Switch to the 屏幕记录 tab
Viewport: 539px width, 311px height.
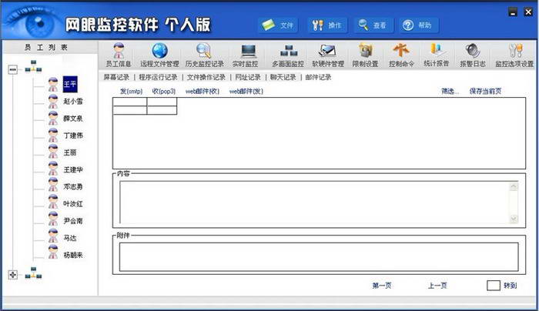point(116,77)
